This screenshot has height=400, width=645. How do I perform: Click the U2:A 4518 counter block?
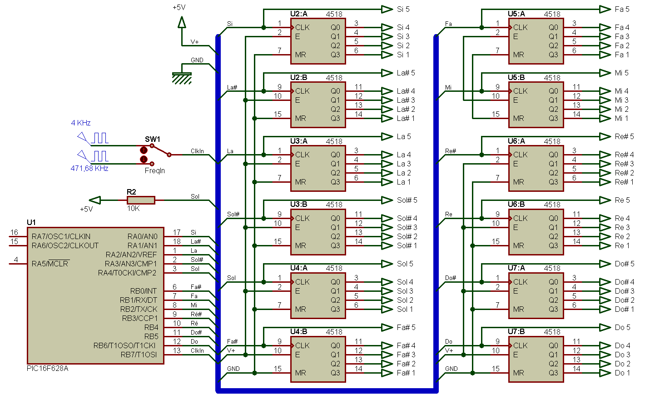pyautogui.click(x=318, y=41)
